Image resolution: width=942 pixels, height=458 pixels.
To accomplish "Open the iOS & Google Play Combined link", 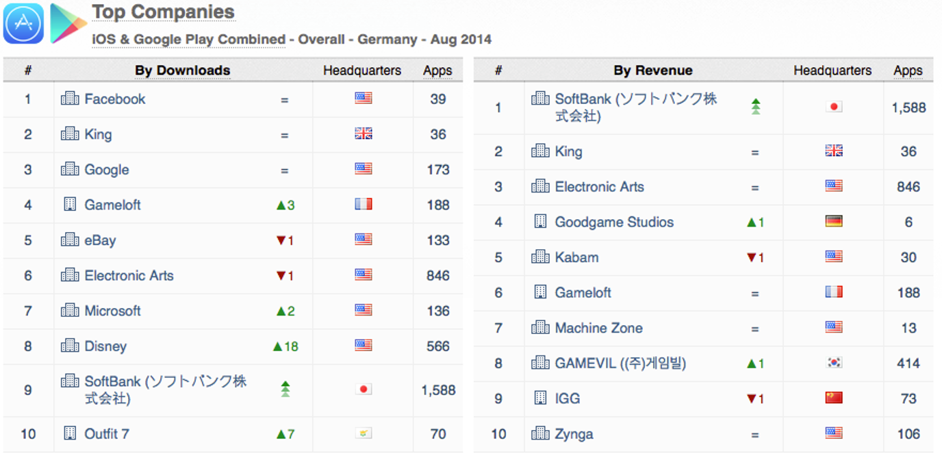I will coord(188,40).
